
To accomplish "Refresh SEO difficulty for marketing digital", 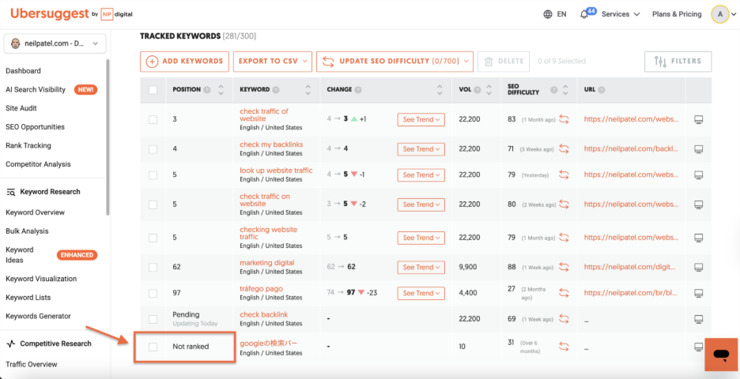I will click(564, 268).
